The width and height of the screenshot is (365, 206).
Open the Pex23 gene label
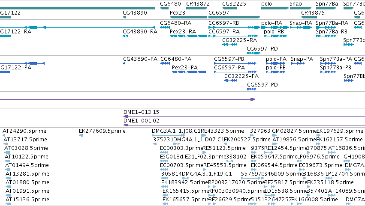tap(178, 13)
